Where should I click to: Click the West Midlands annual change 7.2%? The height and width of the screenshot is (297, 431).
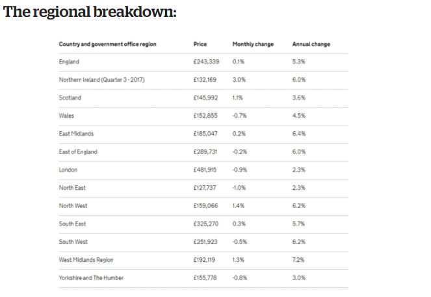coord(299,260)
